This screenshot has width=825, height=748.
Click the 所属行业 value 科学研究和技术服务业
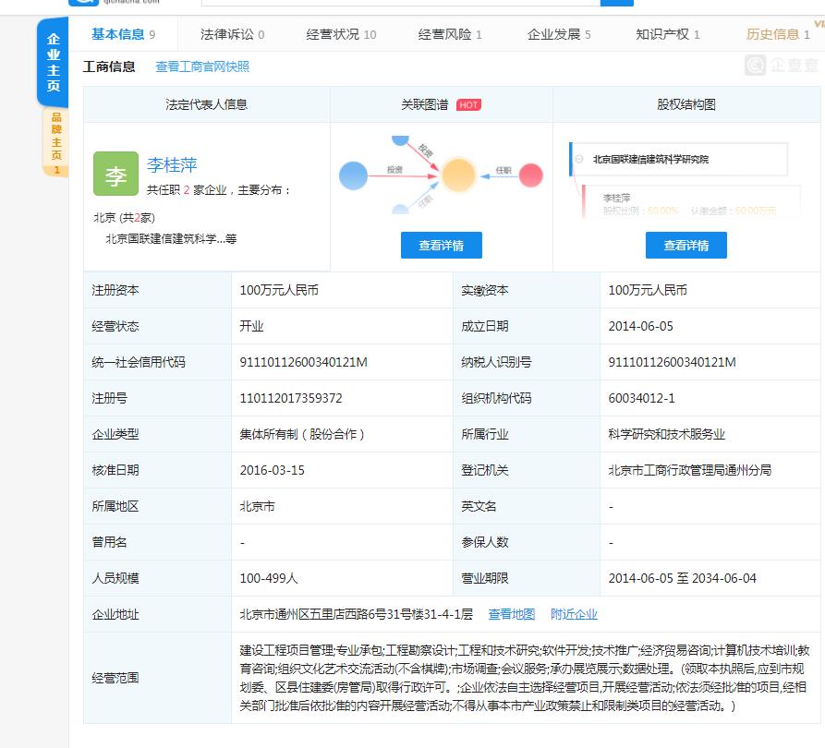(667, 434)
